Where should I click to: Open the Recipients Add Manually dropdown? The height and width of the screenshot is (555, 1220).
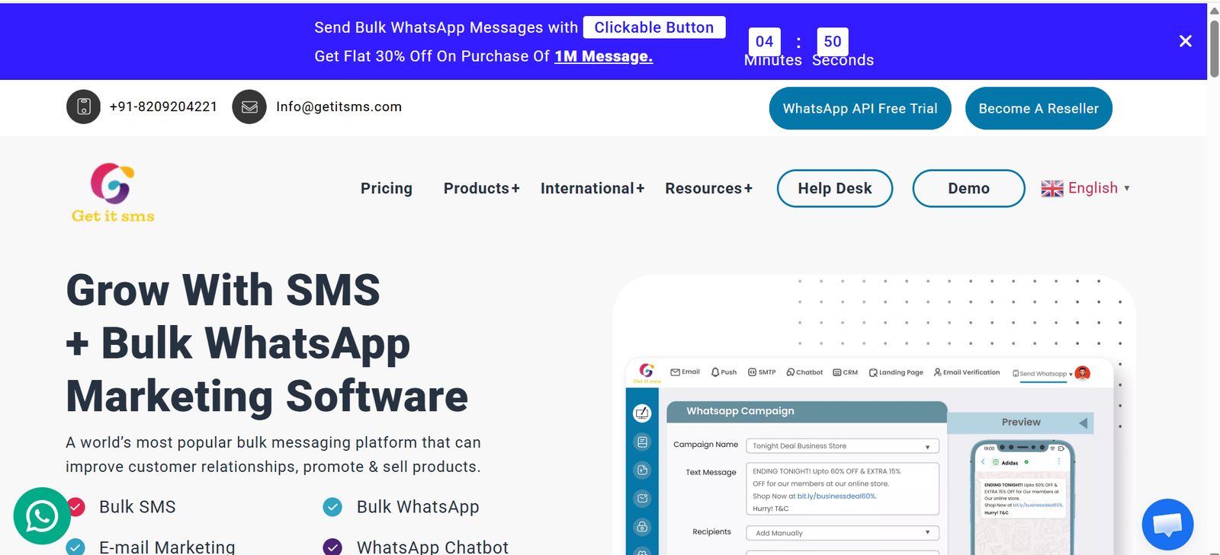click(843, 533)
